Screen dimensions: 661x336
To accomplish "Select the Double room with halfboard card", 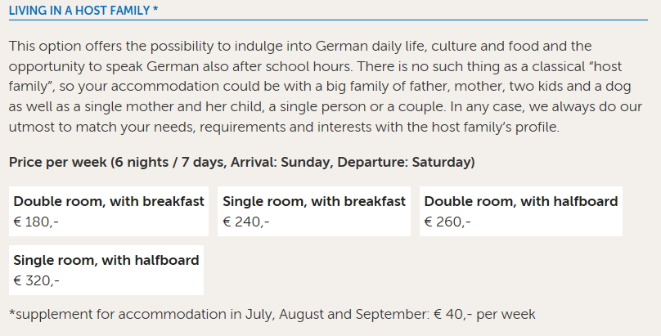I will click(521, 211).
